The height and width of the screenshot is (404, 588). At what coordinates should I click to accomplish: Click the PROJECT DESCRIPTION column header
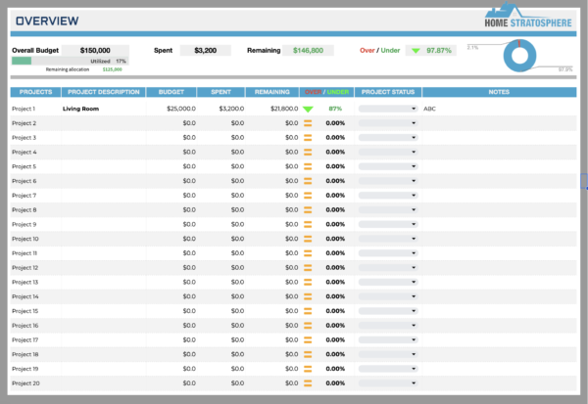point(104,92)
